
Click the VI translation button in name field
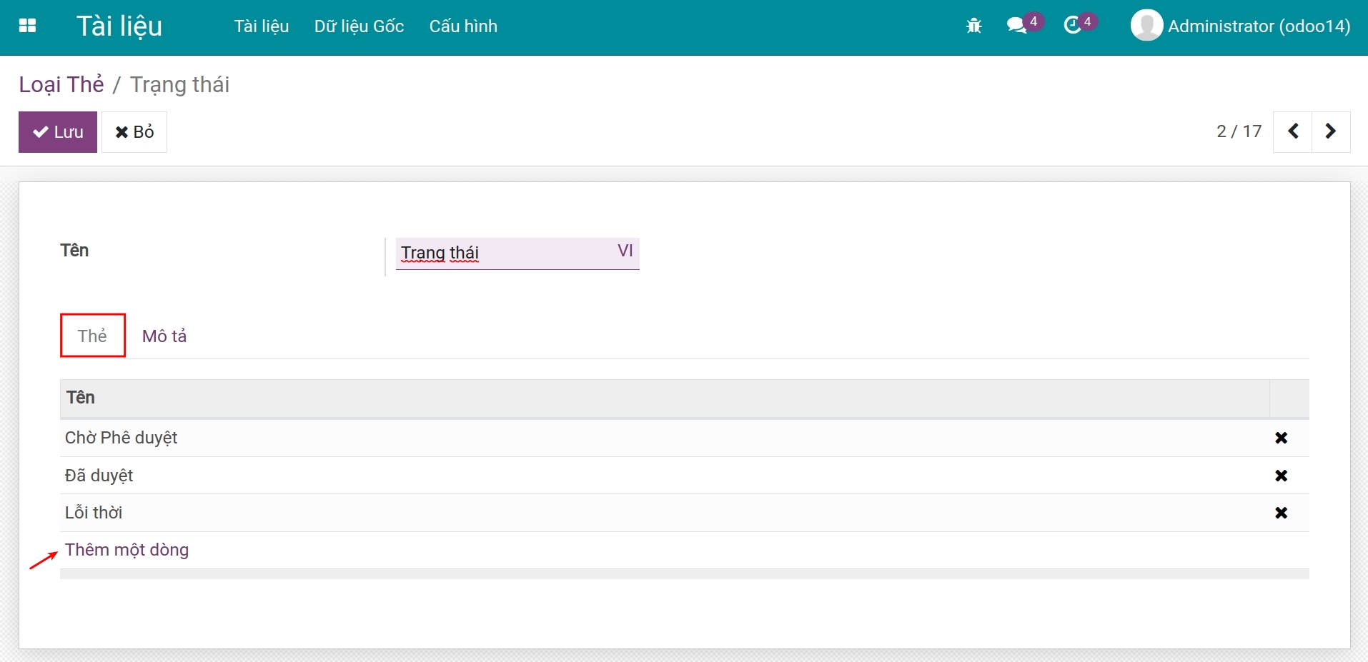(625, 251)
